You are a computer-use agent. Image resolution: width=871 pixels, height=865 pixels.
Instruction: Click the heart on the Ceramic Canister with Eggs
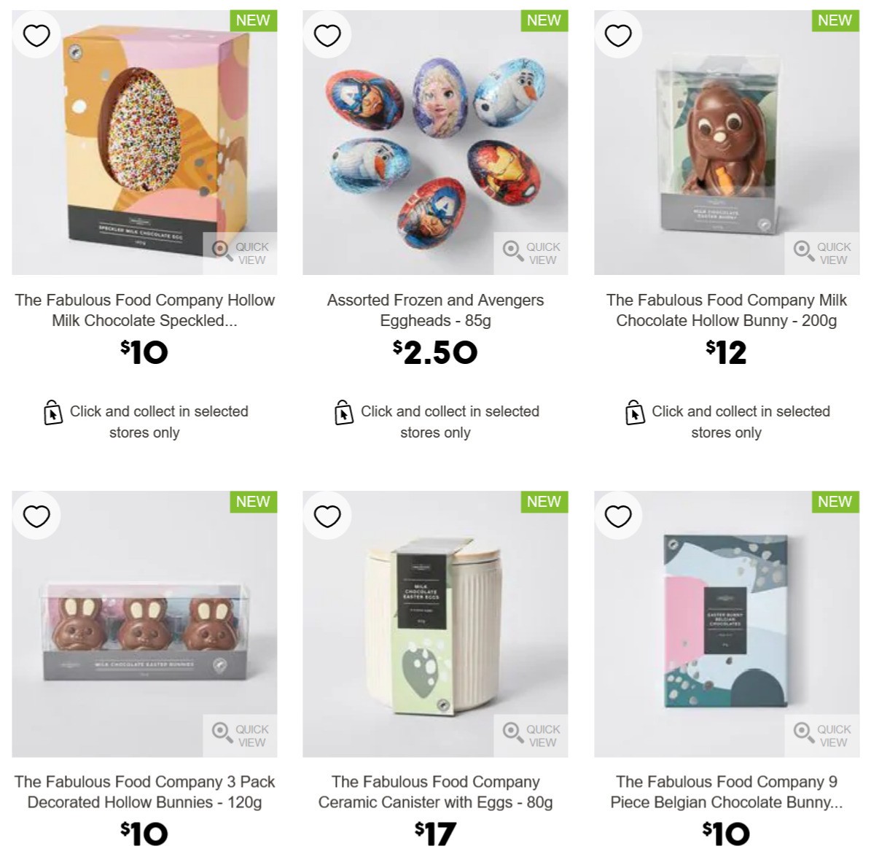tap(327, 516)
